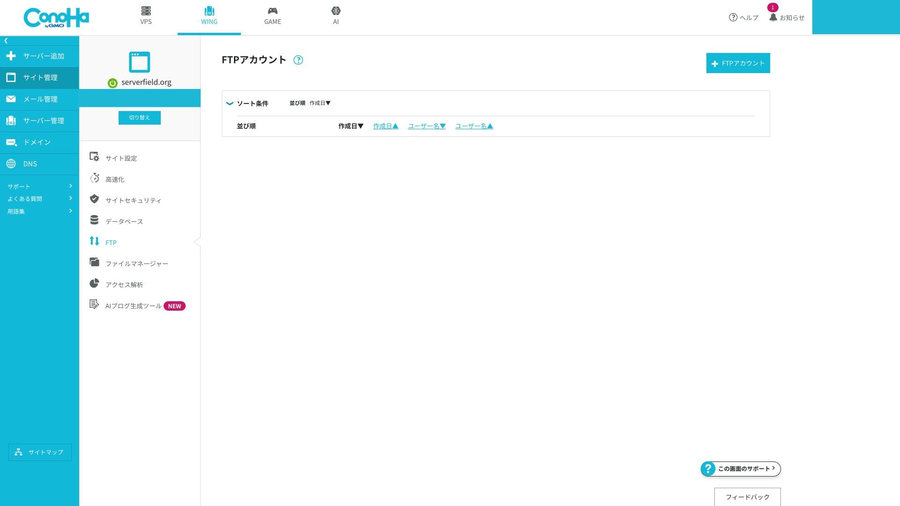Viewport: 900px width, 506px height.
Task: Open the notifications bell icon
Action: [773, 17]
